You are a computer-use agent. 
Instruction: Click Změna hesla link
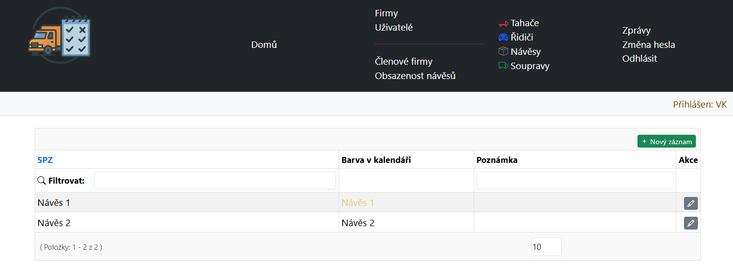pos(648,45)
